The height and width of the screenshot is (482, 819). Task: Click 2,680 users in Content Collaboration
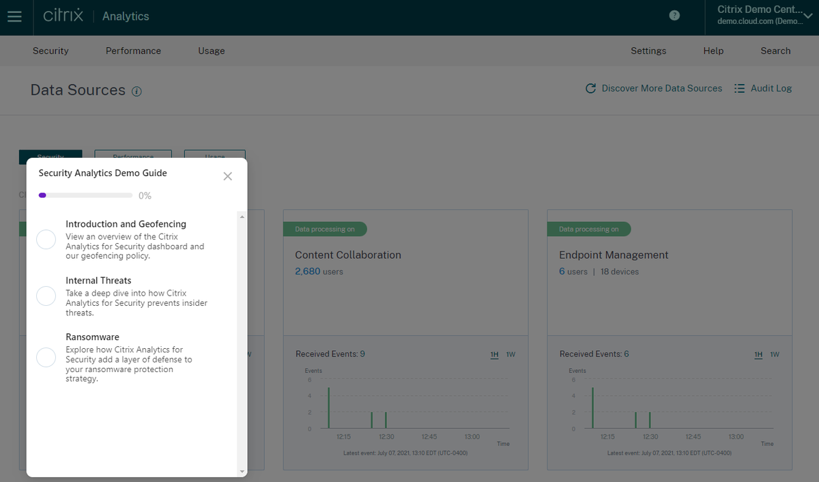tap(319, 272)
